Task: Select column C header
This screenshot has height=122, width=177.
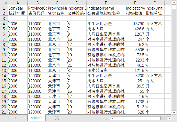Action: pos(57,3)
